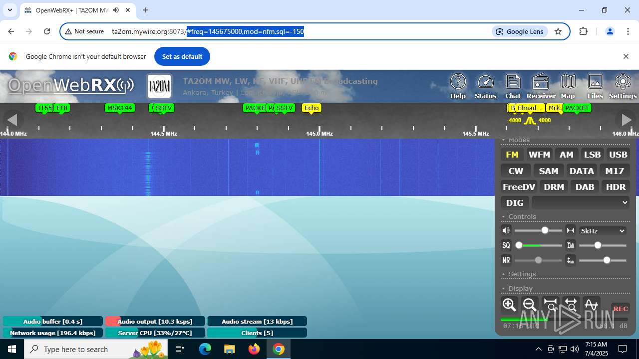The width and height of the screenshot is (639, 359).
Task: Tune to the Echo bookmark
Action: click(312, 108)
